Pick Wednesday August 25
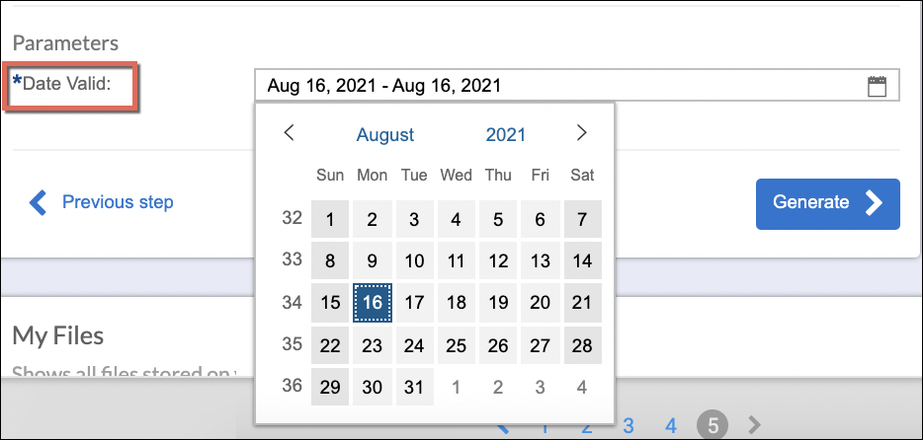 tap(457, 345)
